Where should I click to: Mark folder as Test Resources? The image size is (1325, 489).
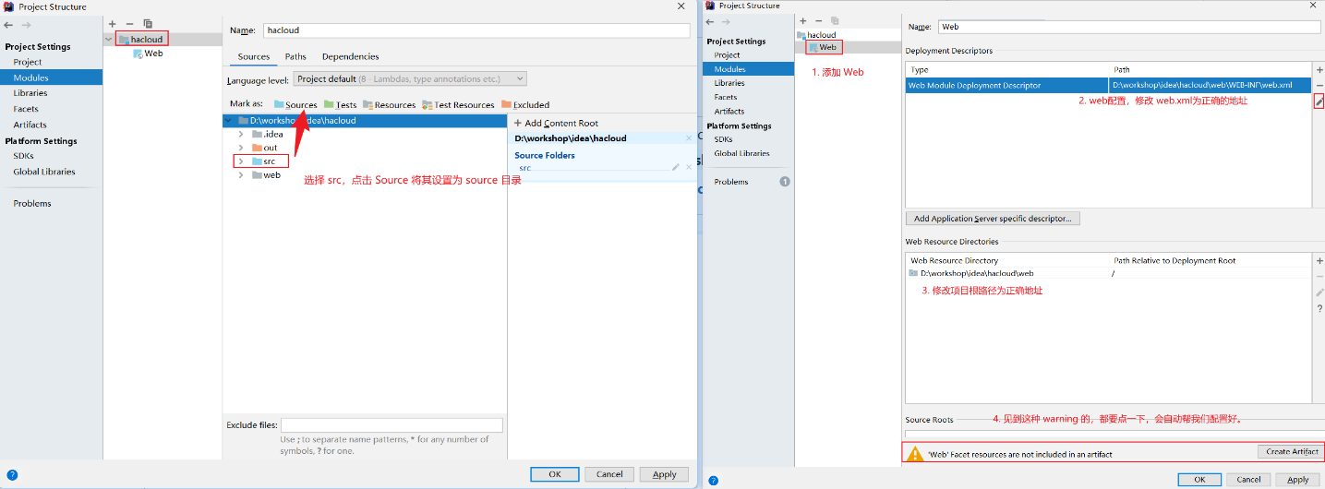[x=458, y=105]
